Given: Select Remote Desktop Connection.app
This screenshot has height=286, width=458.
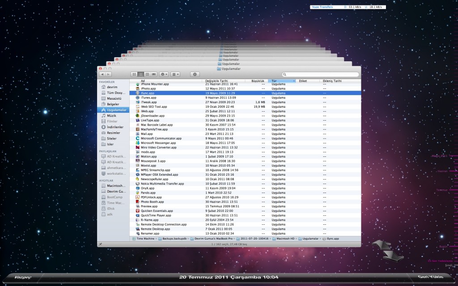Looking at the screenshot, I should (246, 224).
